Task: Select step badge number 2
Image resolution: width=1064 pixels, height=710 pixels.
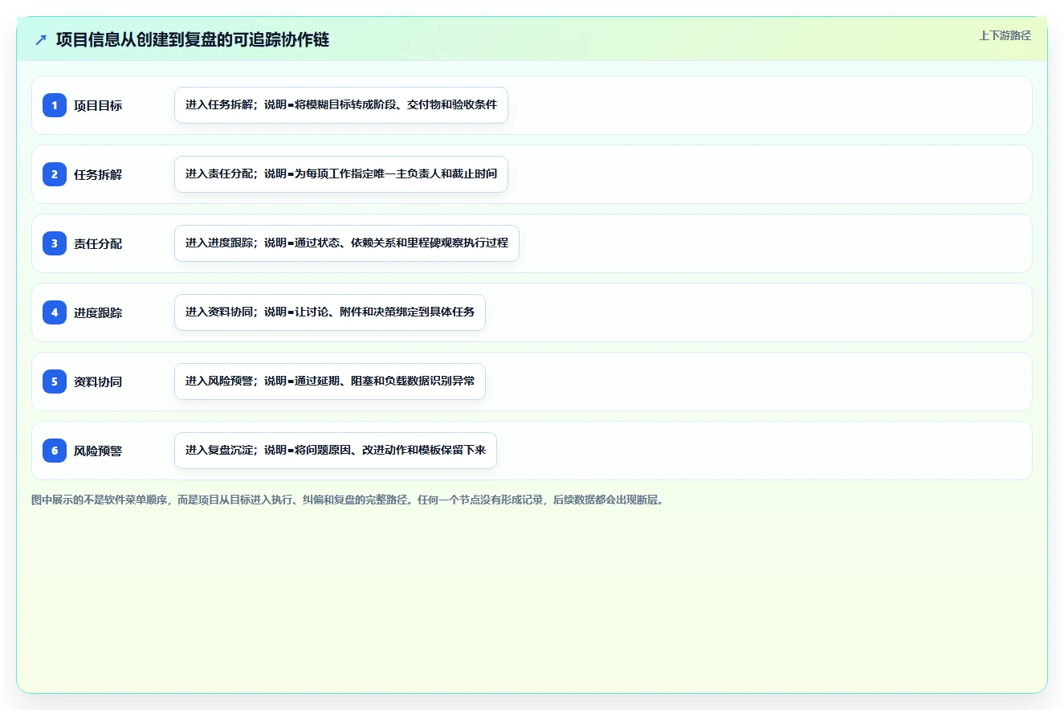Action: coord(55,174)
